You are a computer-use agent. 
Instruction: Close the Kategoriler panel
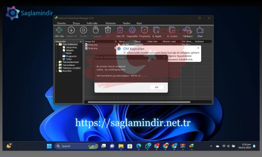[81, 42]
